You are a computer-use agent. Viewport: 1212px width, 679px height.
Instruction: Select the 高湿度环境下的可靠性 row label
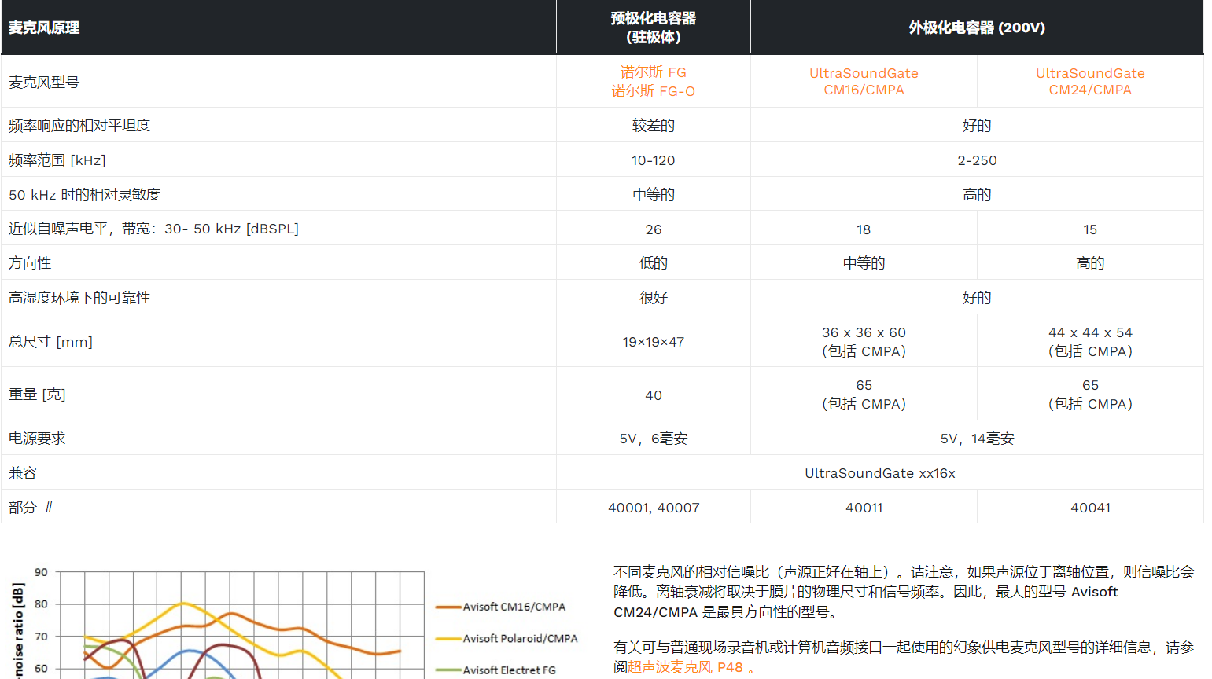79,298
